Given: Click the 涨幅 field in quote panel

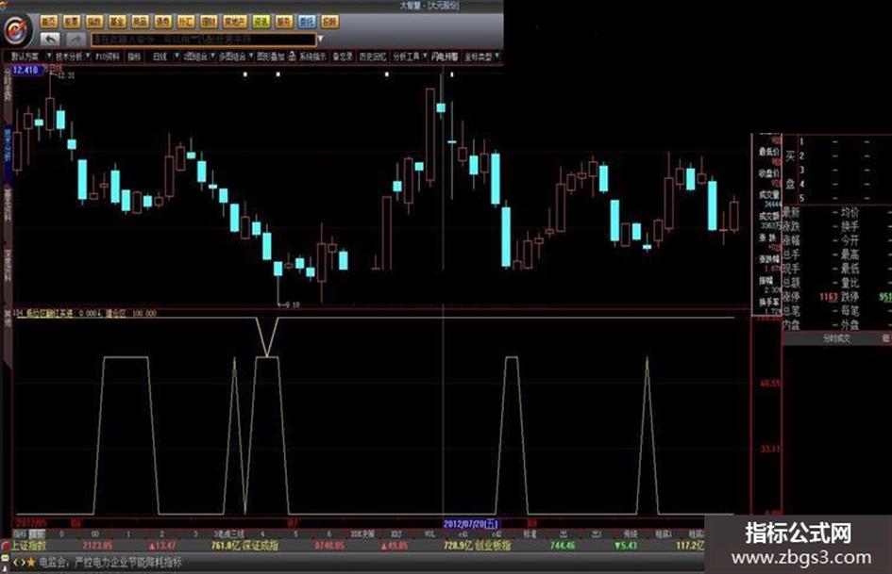Looking at the screenshot, I should (791, 240).
